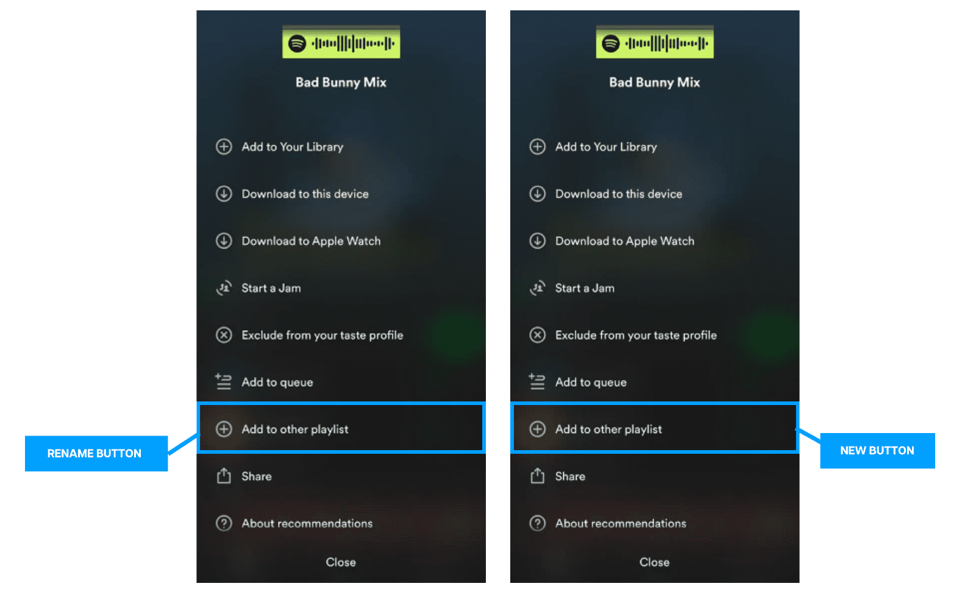Click the question mark icon for About recommendations in left panel

click(x=224, y=523)
